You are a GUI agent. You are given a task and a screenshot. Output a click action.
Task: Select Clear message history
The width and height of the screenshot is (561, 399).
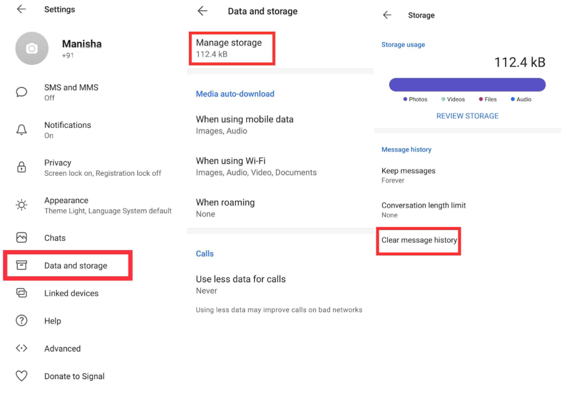coord(419,240)
